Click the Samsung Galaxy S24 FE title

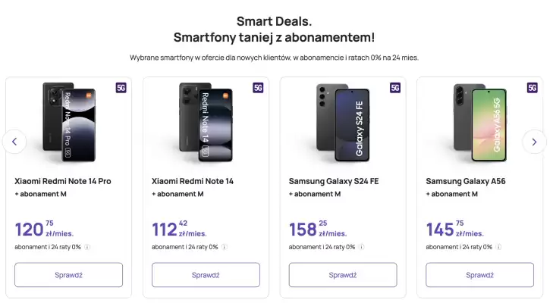(334, 181)
